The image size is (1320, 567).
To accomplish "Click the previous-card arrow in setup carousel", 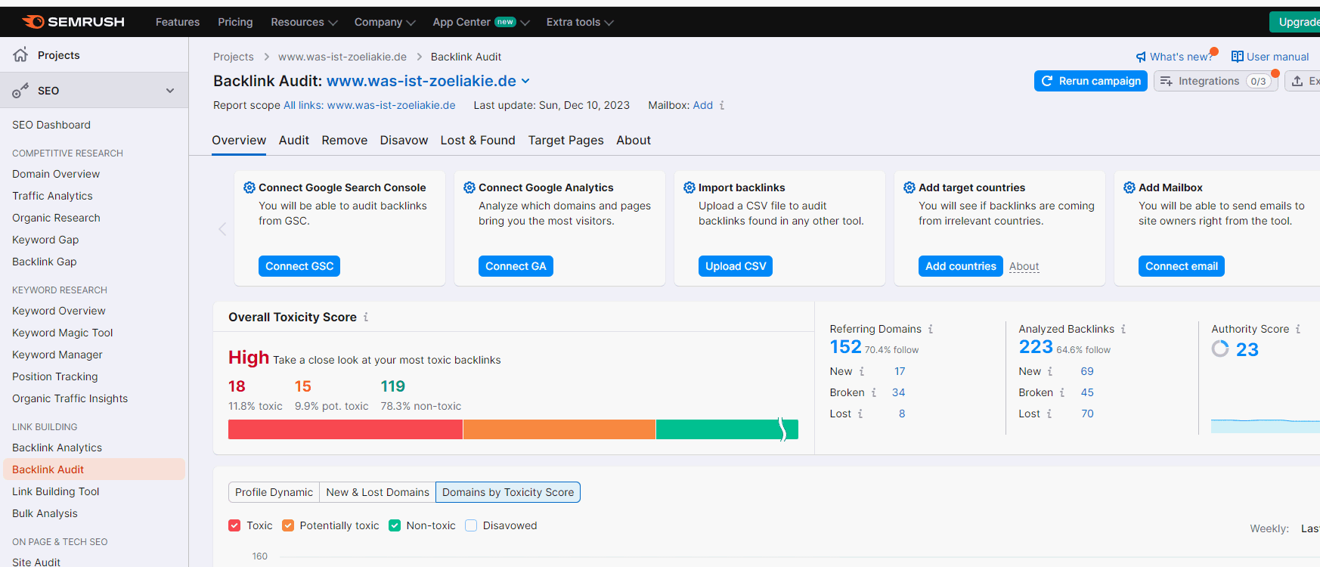I will coord(222,229).
